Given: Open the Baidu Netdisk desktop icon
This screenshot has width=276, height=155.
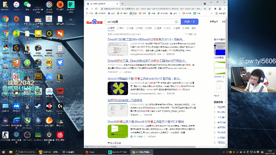Looking at the screenshot, I should (49, 93).
